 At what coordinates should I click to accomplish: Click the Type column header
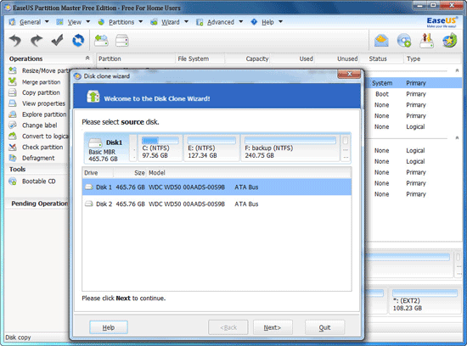(433, 59)
